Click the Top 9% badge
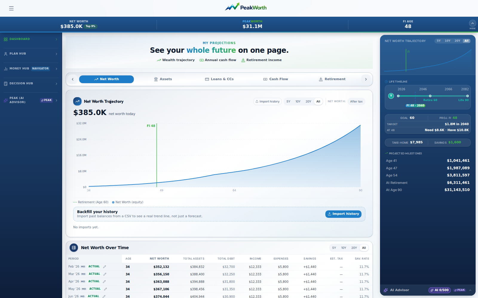Screen dimensions: 478x298 [x=91, y=26]
